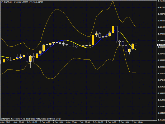Click the Interbank FX Trader 4 copyright text
The height and width of the screenshot is (124, 165).
(x=31, y=119)
